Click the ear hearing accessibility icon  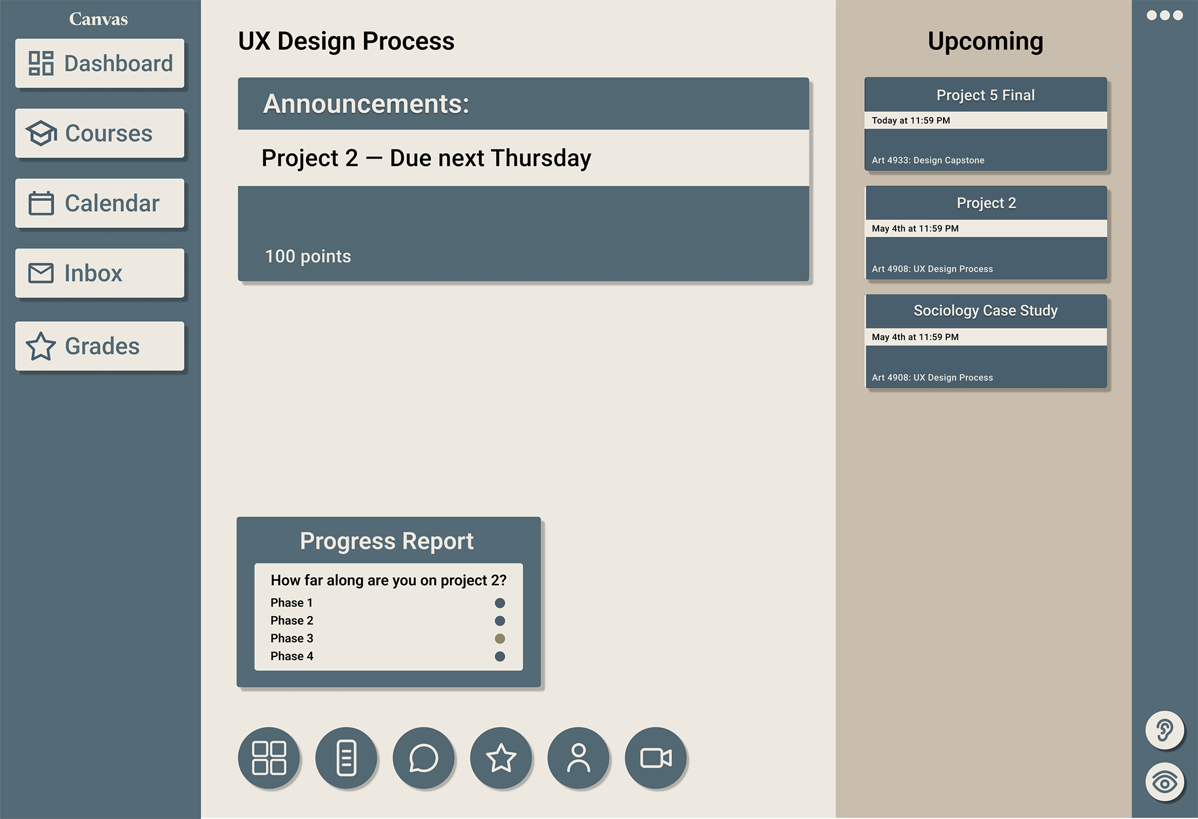(x=1165, y=730)
